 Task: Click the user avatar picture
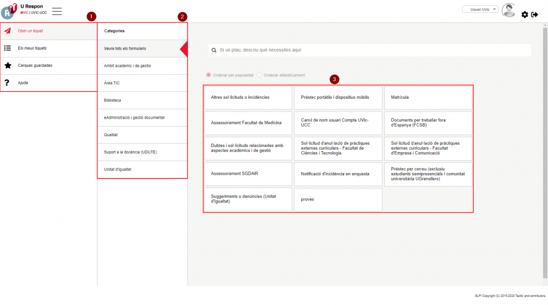coord(508,10)
